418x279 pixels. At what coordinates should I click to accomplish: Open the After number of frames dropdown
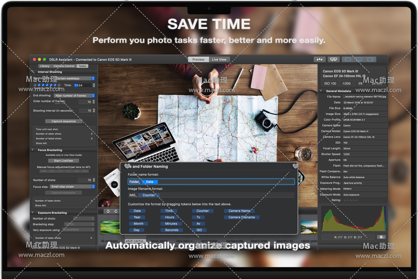(74, 96)
